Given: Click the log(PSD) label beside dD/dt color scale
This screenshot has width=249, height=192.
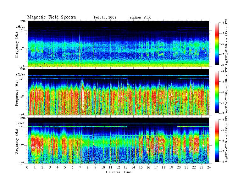Looking at the screenshot, I should click(x=227, y=90).
